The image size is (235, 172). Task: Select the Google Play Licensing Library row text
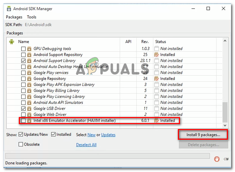[59, 96]
